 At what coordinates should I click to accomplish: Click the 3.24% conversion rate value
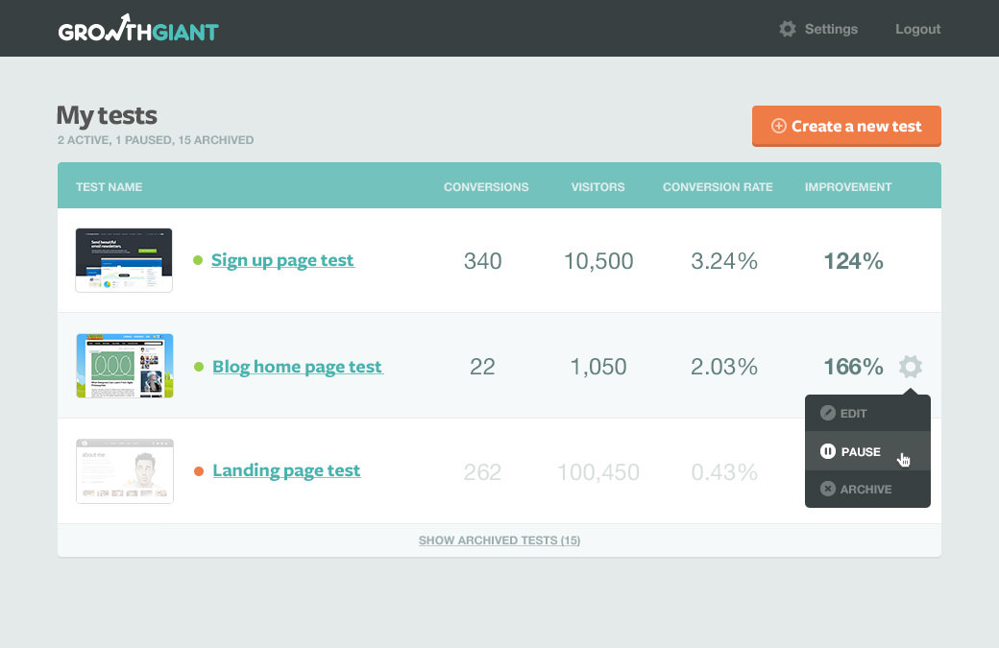(x=724, y=261)
